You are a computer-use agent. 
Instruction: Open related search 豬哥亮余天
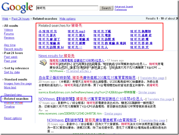pyautogui.click(x=139, y=47)
